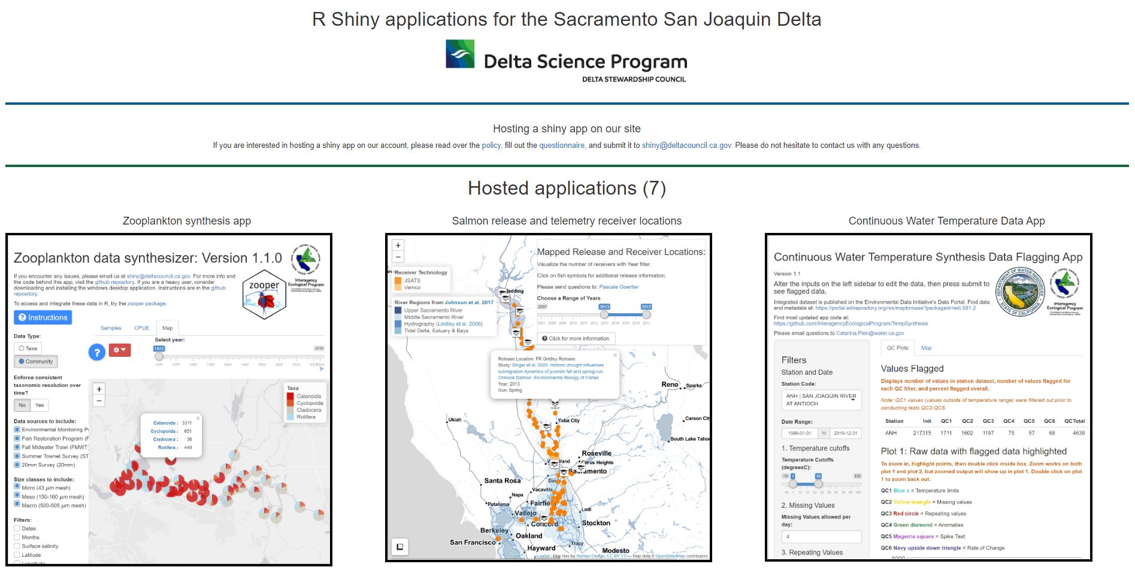Click the 2017 year range slider handle
The height and width of the screenshot is (573, 1135).
coord(646,314)
